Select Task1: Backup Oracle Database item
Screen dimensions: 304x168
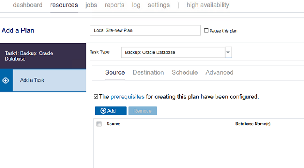click(43, 56)
